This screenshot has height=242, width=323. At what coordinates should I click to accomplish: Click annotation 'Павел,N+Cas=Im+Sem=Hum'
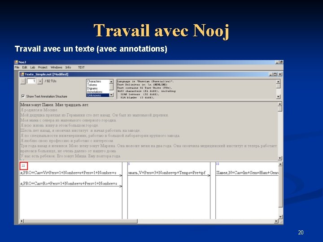click(247, 173)
